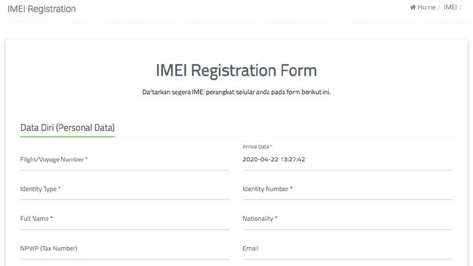473x266 pixels.
Task: Focus the Flight/Voyage Number field
Action: 125,160
